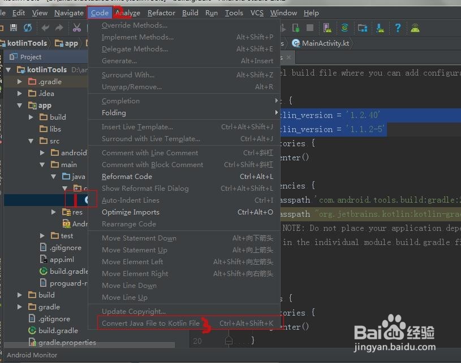Viewport: 461px width, 363px height.
Task: Click the Sync Project with Gradle icon
Action: pos(344,28)
